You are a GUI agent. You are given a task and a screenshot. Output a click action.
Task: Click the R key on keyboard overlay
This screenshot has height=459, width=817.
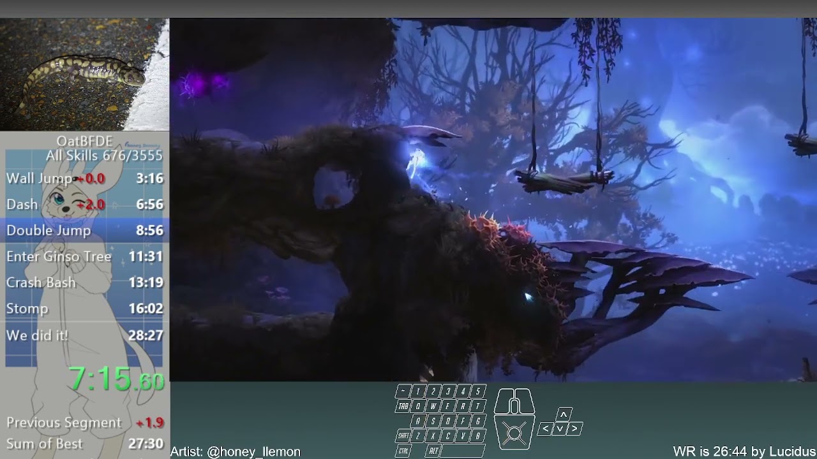463,406
